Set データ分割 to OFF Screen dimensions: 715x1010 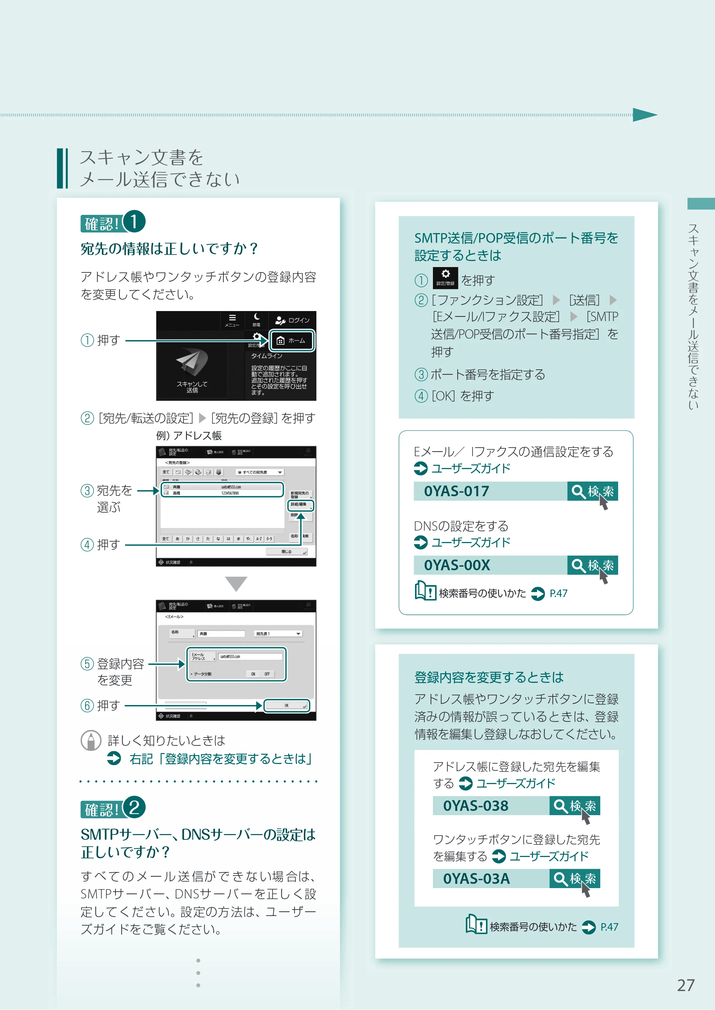tap(267, 674)
